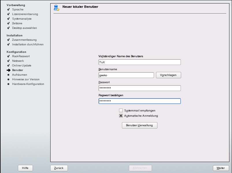Click the arrow icon next to Benutzer step

coord(8,70)
